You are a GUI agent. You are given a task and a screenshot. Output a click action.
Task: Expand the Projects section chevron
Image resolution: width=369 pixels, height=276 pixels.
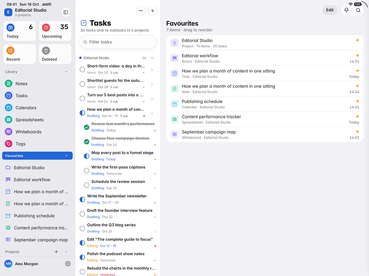click(66, 252)
